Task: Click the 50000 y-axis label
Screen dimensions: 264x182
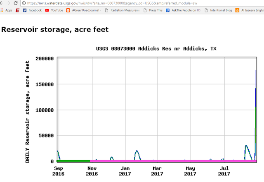Action: [x=46, y=135]
